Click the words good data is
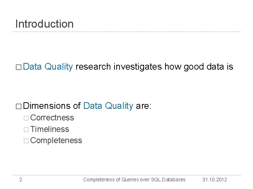 (x=208, y=67)
